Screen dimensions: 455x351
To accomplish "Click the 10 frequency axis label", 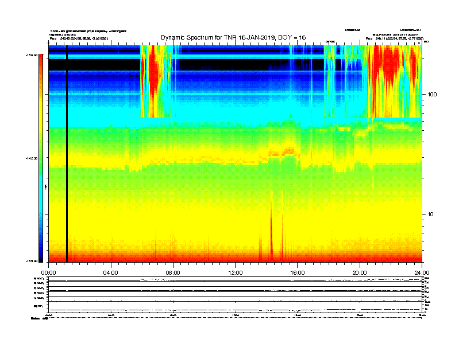I will 431,214.
